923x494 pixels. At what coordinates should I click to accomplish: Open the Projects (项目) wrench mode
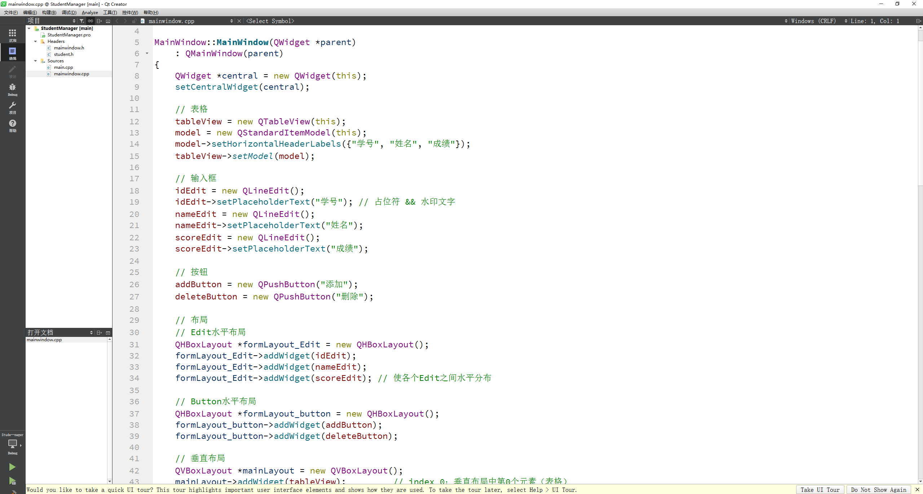click(x=13, y=107)
